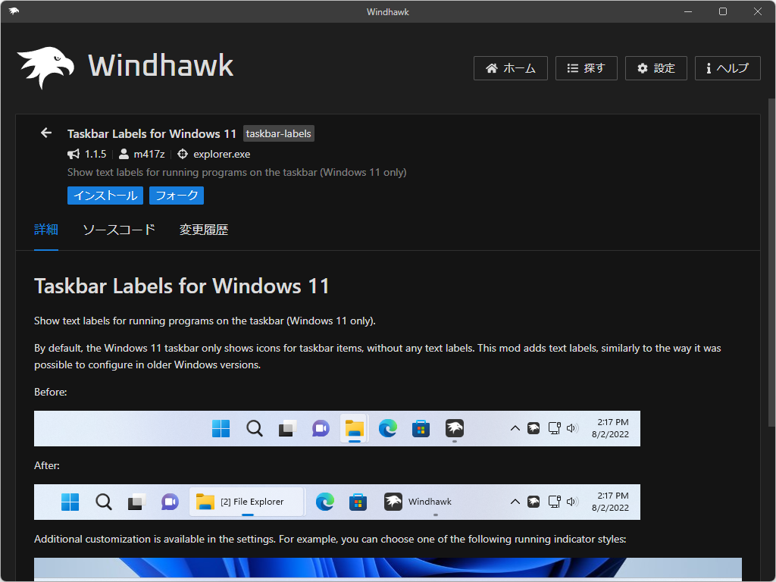Click the Chat icon in Before image

click(x=321, y=429)
